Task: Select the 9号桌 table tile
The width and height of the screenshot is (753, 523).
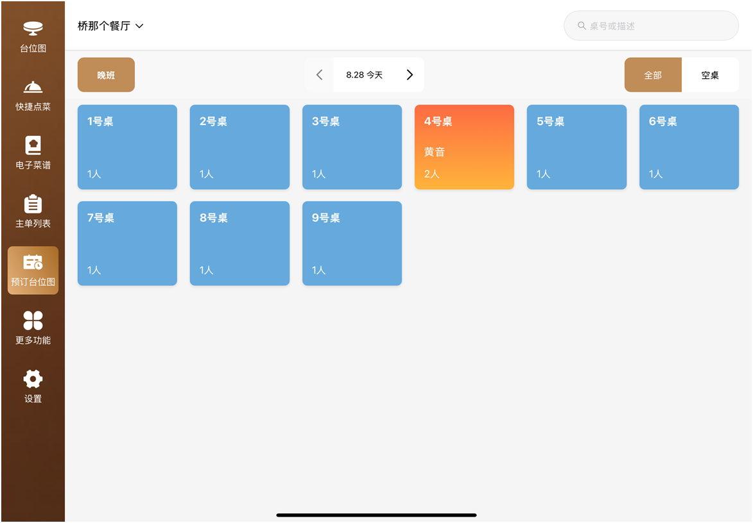Action: click(x=352, y=244)
